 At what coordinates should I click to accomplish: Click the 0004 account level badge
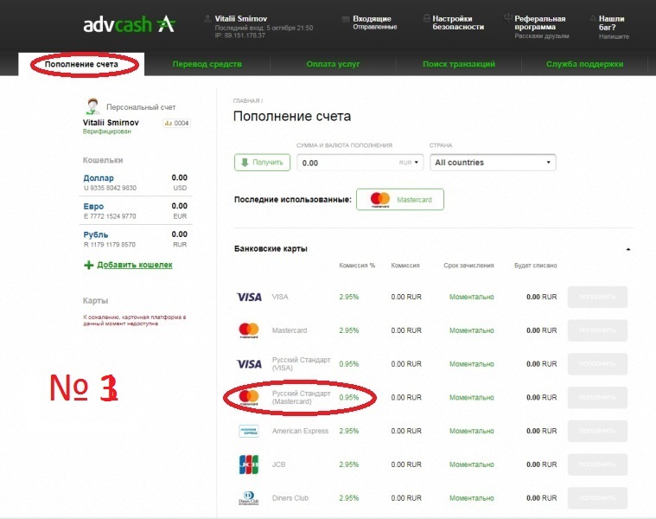(x=177, y=123)
